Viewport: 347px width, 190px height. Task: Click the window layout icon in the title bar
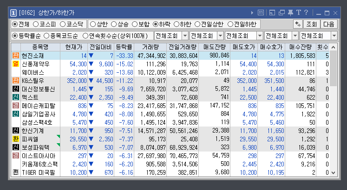[x=272, y=13]
